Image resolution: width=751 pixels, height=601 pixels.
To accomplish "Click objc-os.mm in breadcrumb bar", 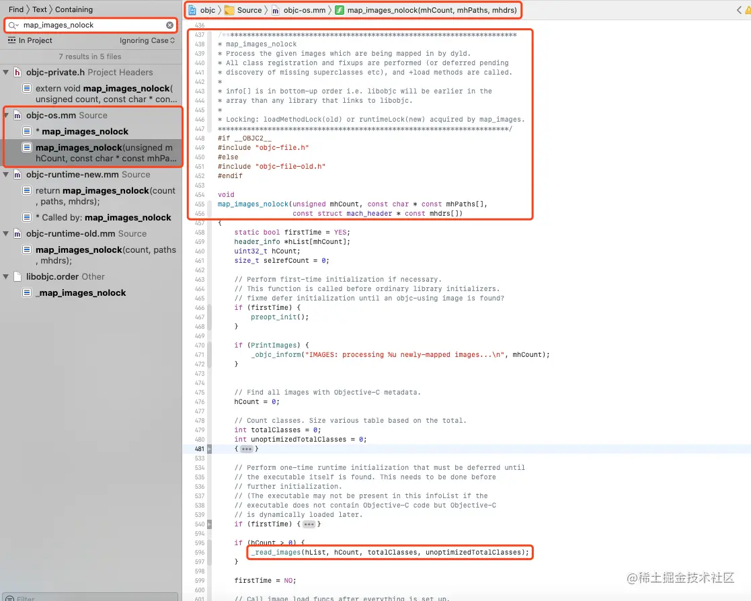I will point(305,10).
